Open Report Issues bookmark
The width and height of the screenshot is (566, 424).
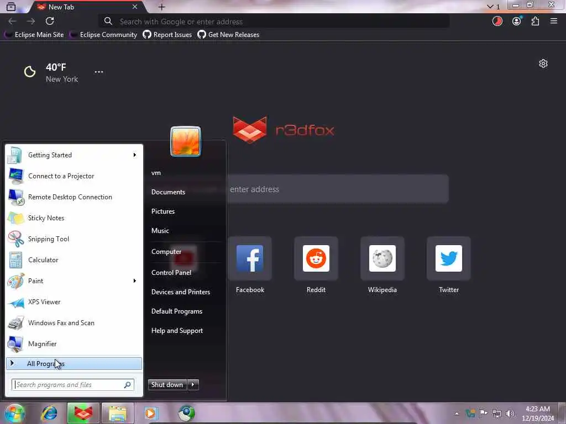click(167, 35)
